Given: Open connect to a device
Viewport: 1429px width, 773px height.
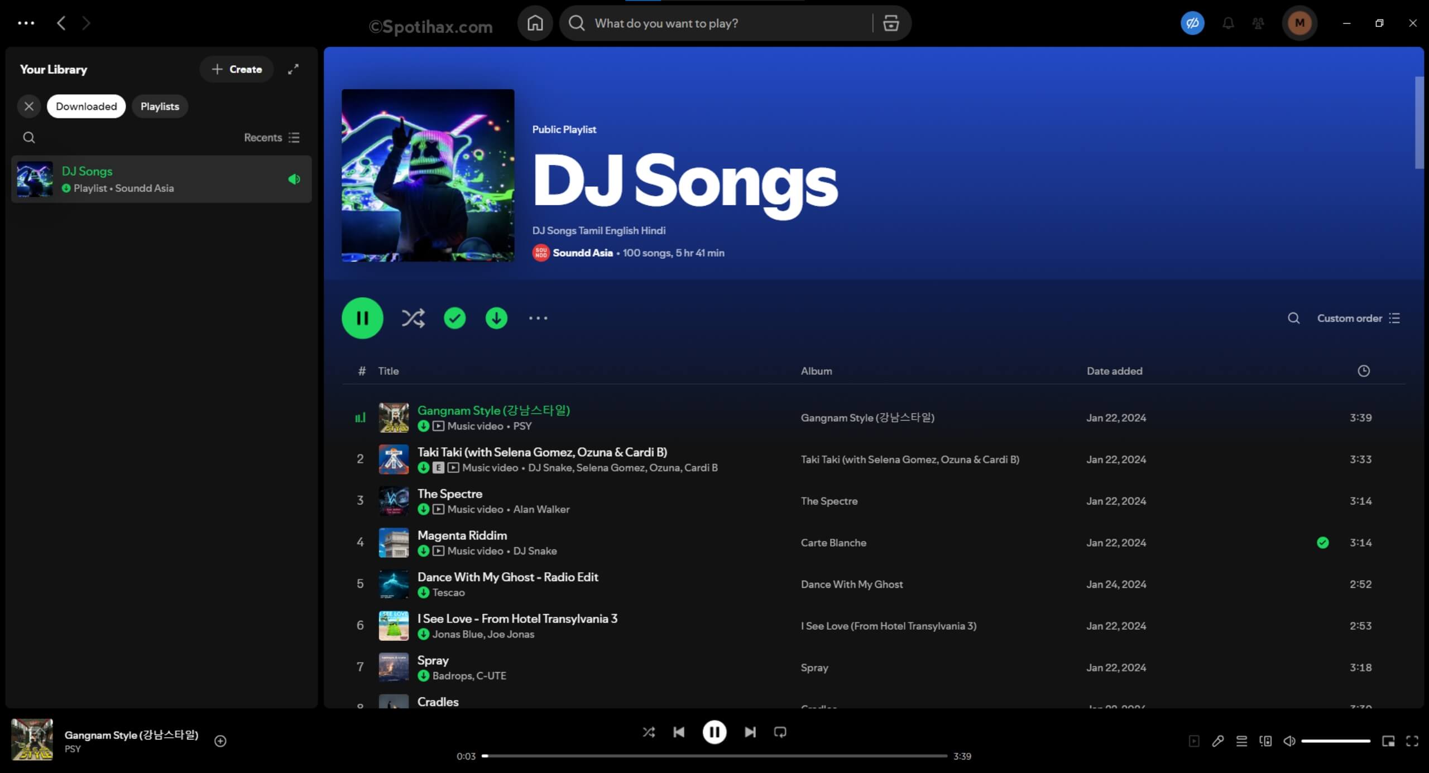Looking at the screenshot, I should [1265, 741].
